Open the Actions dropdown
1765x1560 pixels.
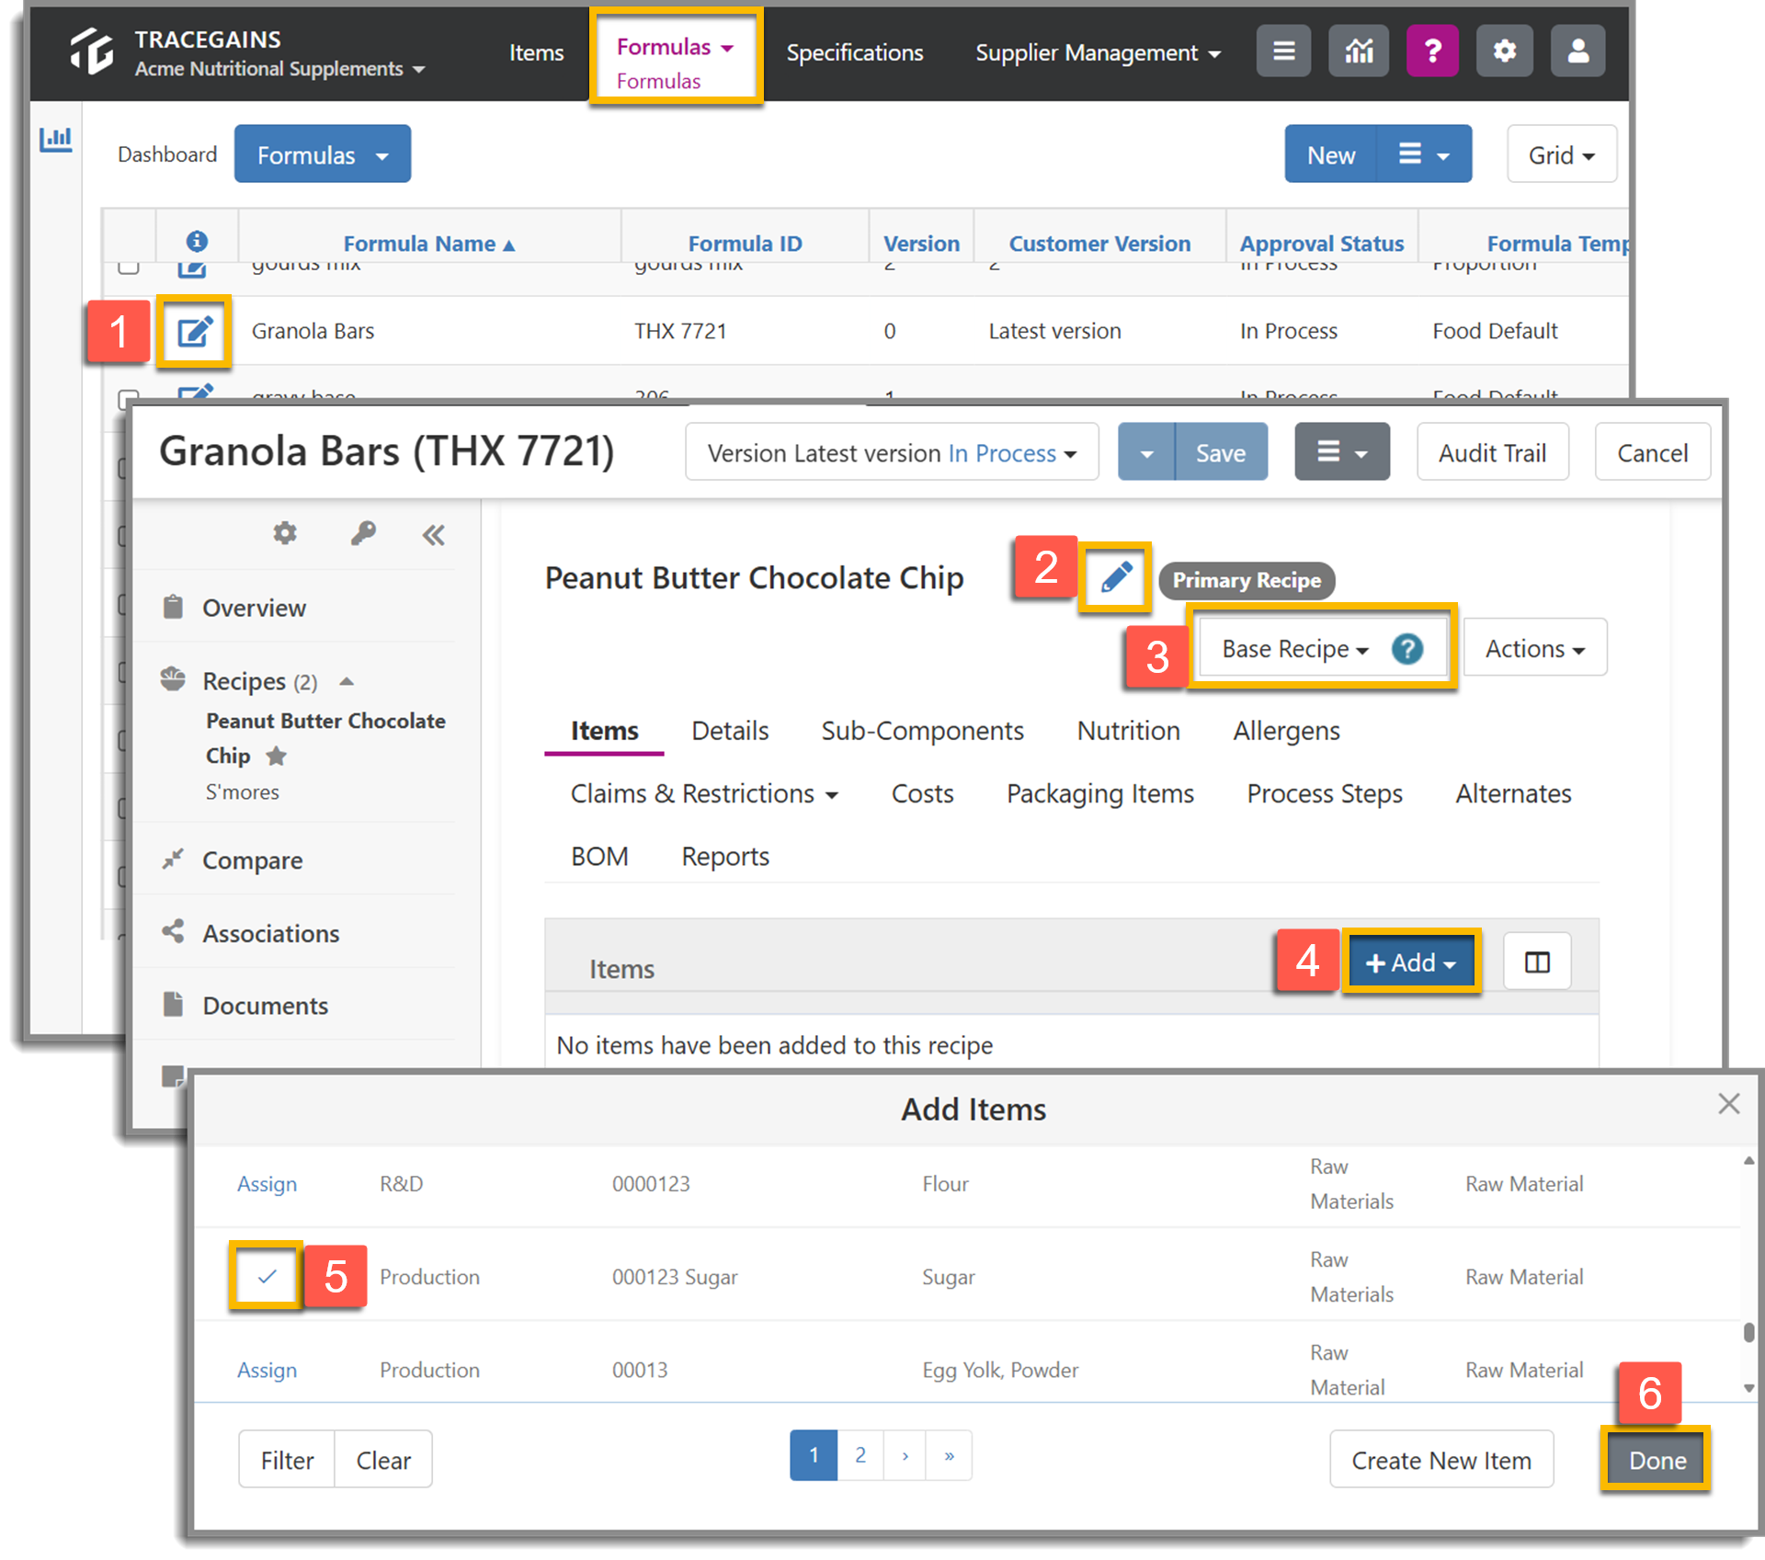pos(1534,649)
